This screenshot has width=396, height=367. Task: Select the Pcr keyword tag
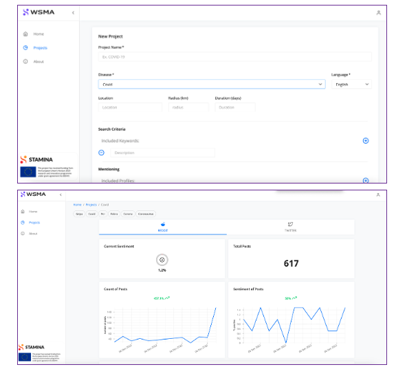click(103, 214)
